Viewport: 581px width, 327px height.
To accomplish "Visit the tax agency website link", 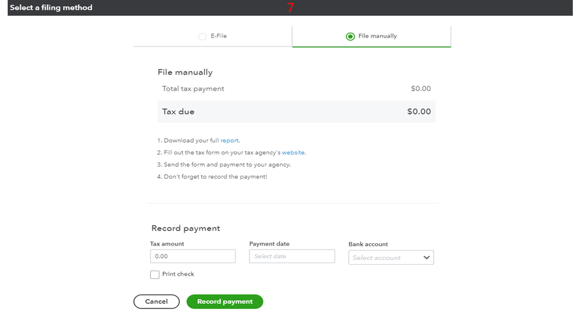I will pos(293,152).
